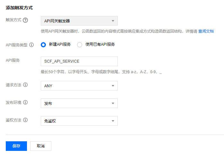
Task: Open the API网关触发器 trigger type dropdown
Action: tap(79, 21)
